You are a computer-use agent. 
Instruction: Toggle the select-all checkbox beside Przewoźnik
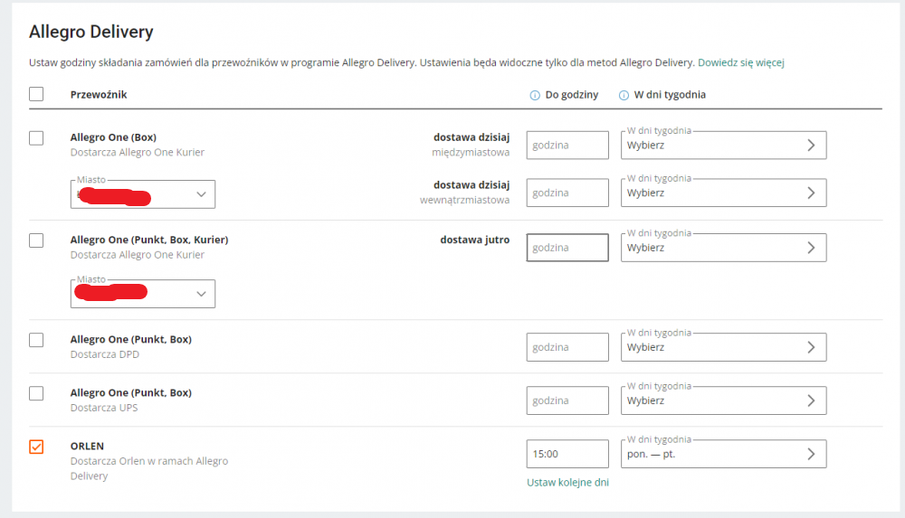(36, 94)
